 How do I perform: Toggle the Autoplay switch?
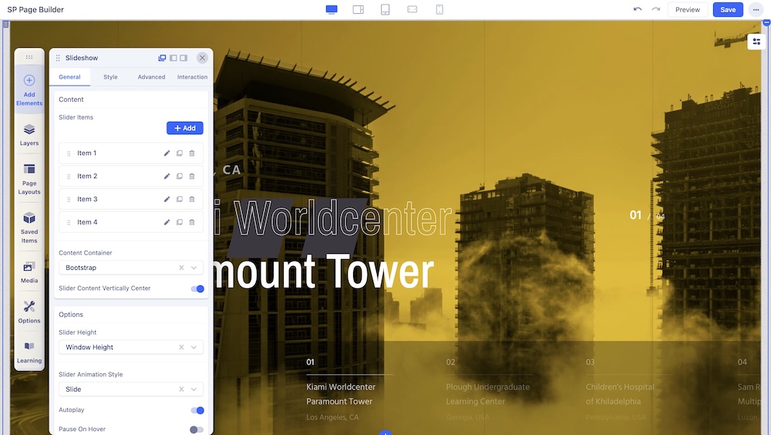pos(197,410)
